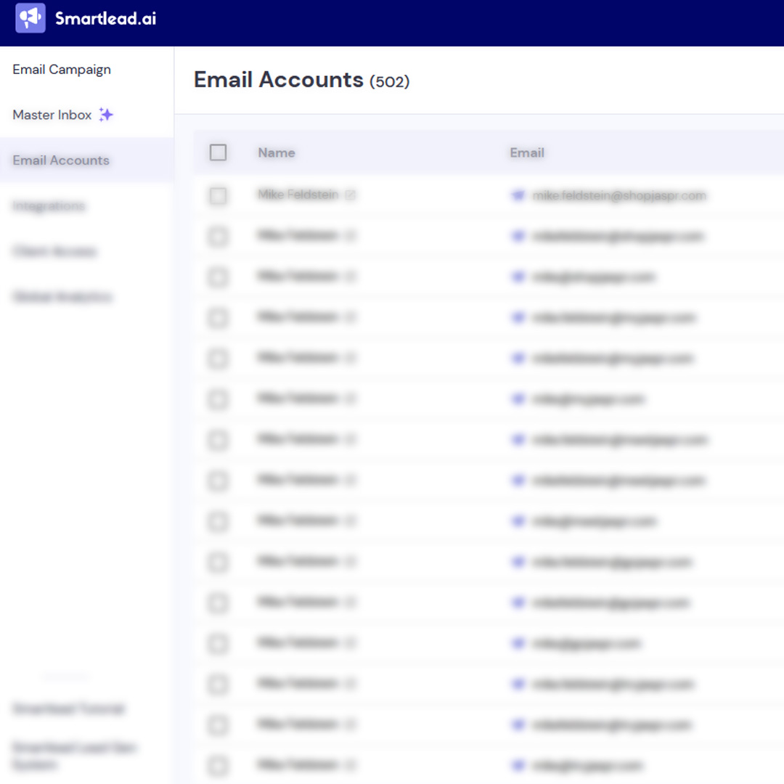Viewport: 784px width, 784px height.
Task: Open Global Analytics from the sidebar
Action: pos(61,297)
